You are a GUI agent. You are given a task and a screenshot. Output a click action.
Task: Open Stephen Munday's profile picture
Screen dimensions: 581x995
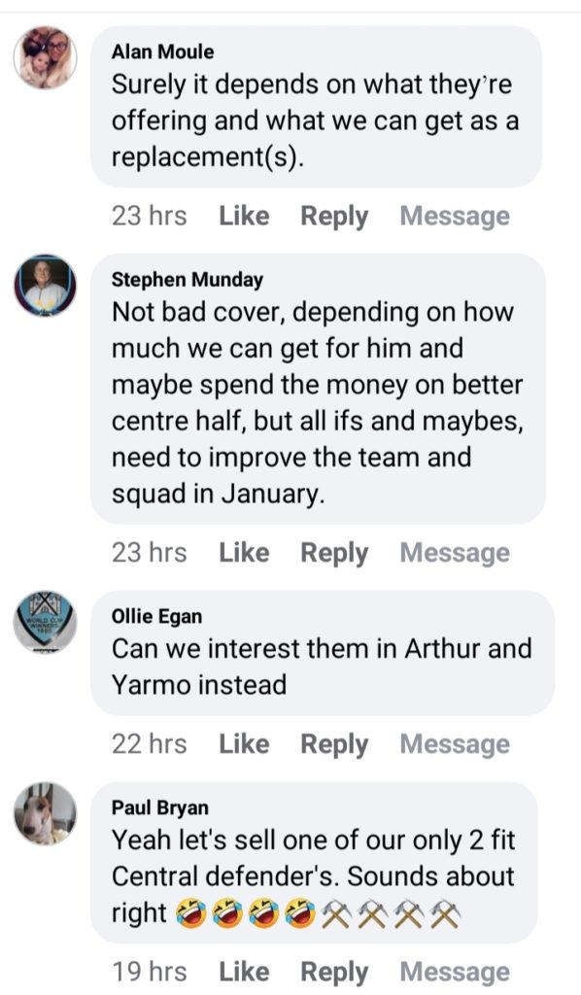(45, 286)
